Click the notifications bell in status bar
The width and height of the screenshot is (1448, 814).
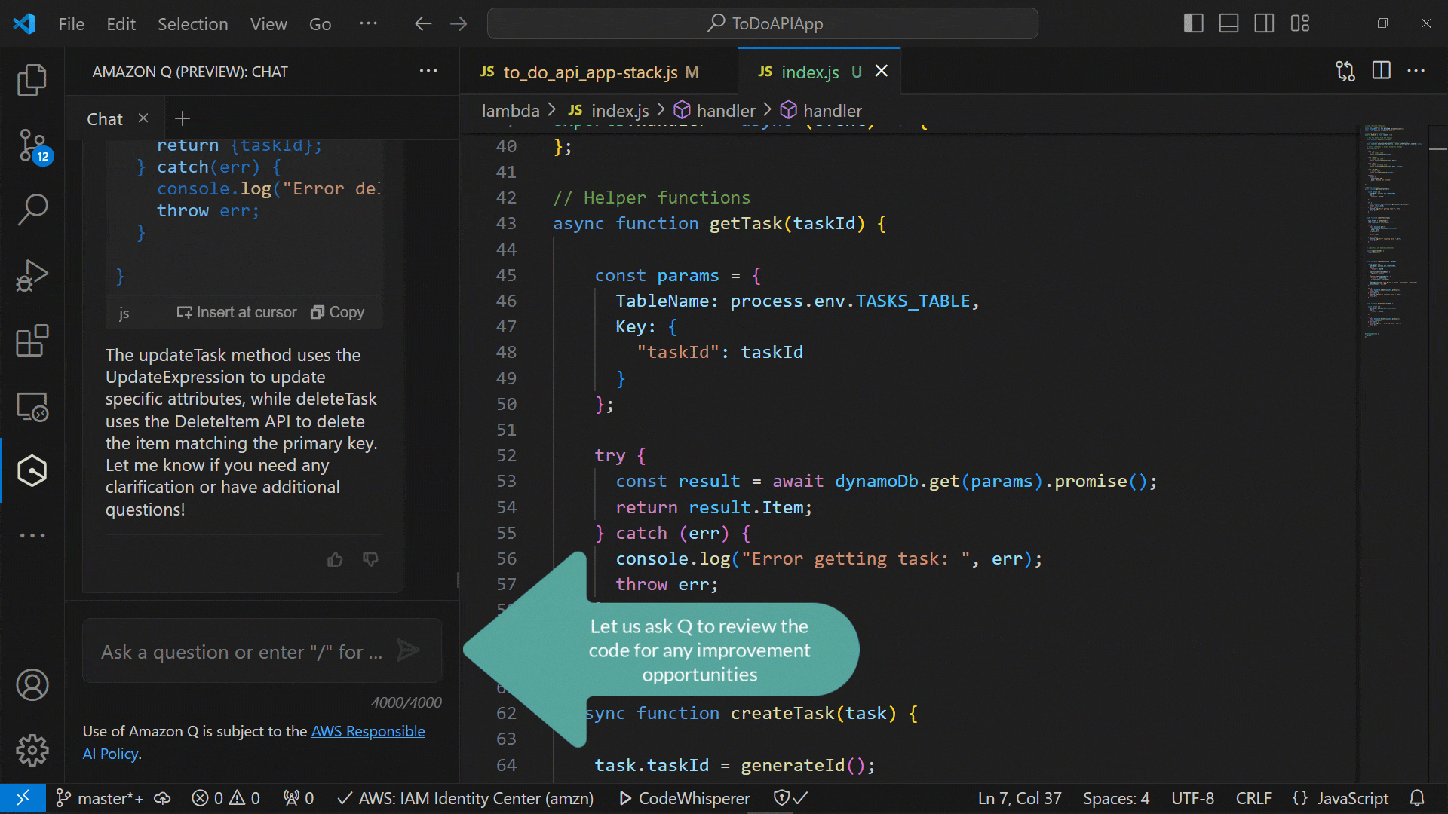click(1417, 798)
